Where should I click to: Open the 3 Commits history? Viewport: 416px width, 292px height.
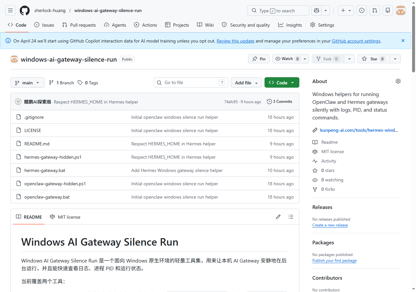[279, 102]
